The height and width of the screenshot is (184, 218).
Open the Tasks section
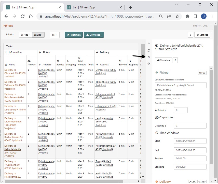(10, 34)
